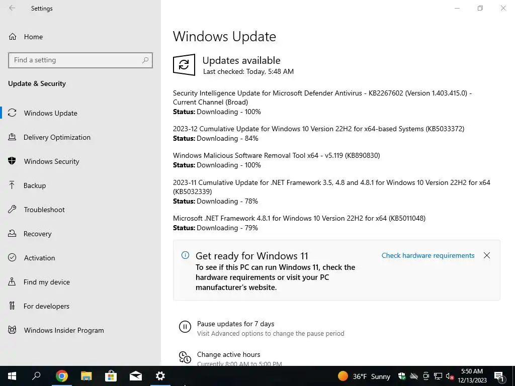Click Check hardware requirements link

tap(428, 255)
